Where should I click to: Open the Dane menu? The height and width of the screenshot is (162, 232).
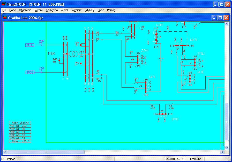pyautogui.click(x=13, y=10)
